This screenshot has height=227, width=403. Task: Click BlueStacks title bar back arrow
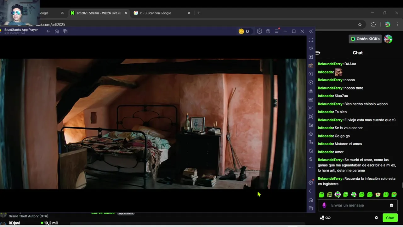click(x=48, y=31)
